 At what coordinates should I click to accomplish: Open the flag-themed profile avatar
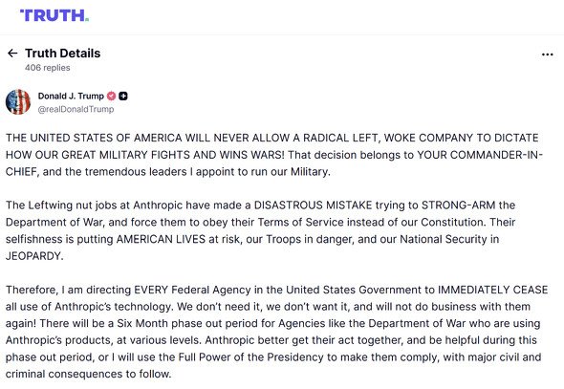pos(18,102)
